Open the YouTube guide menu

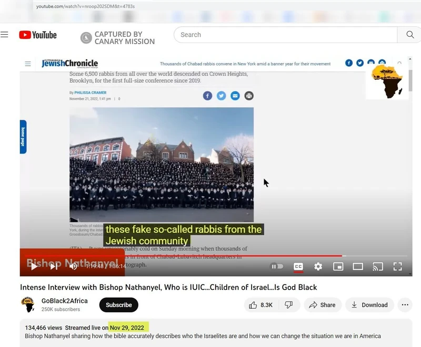tap(5, 35)
